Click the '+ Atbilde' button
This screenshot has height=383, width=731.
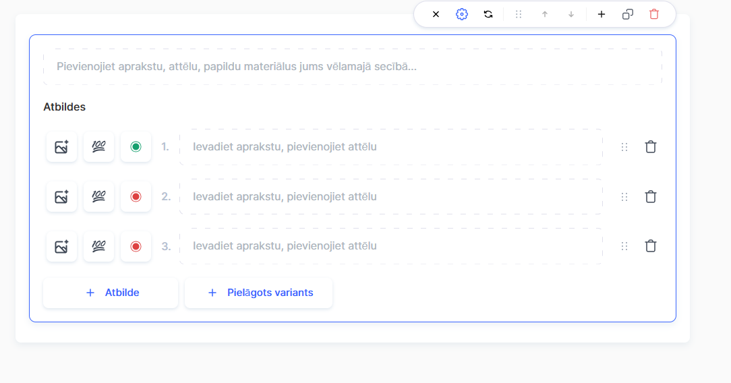click(111, 293)
